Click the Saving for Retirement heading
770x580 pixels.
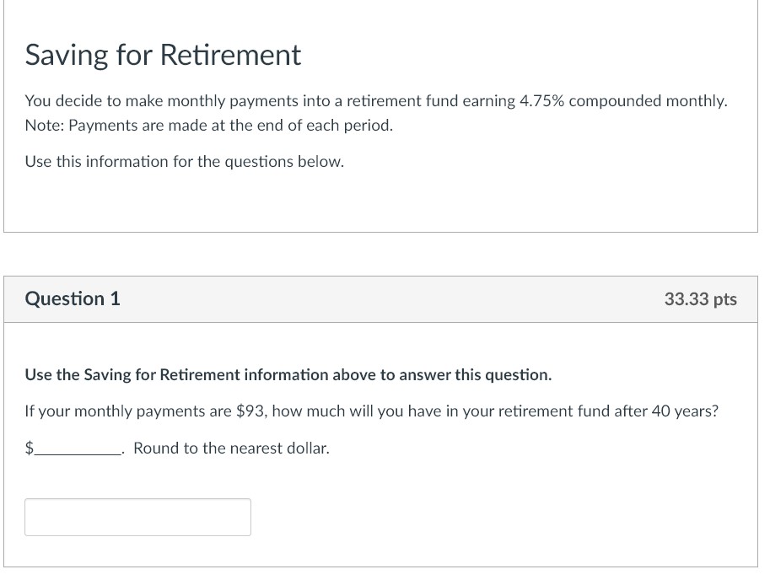163,55
